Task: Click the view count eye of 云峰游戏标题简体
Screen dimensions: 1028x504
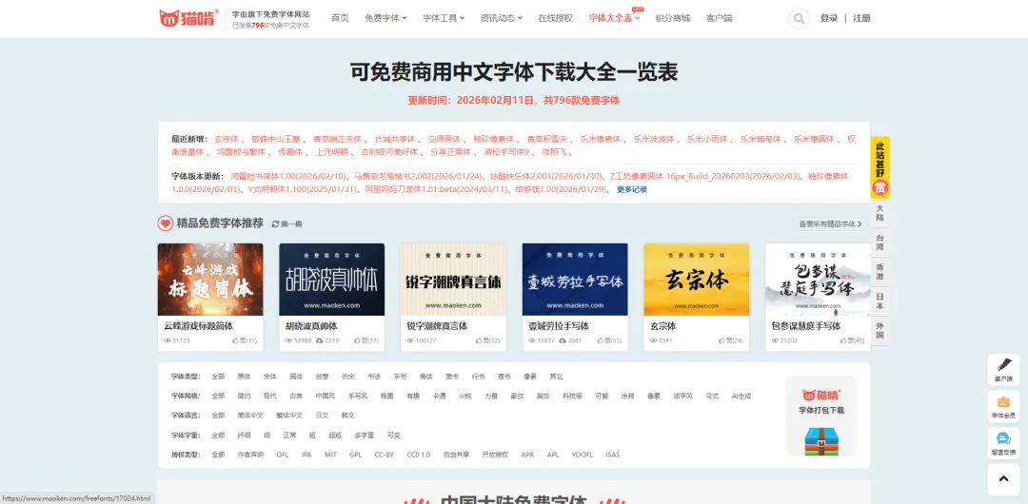Action: (x=168, y=340)
